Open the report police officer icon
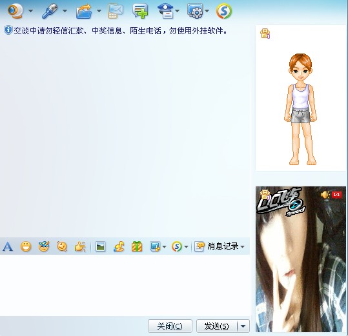Viewport: 348px width, 336px height. pos(165,10)
